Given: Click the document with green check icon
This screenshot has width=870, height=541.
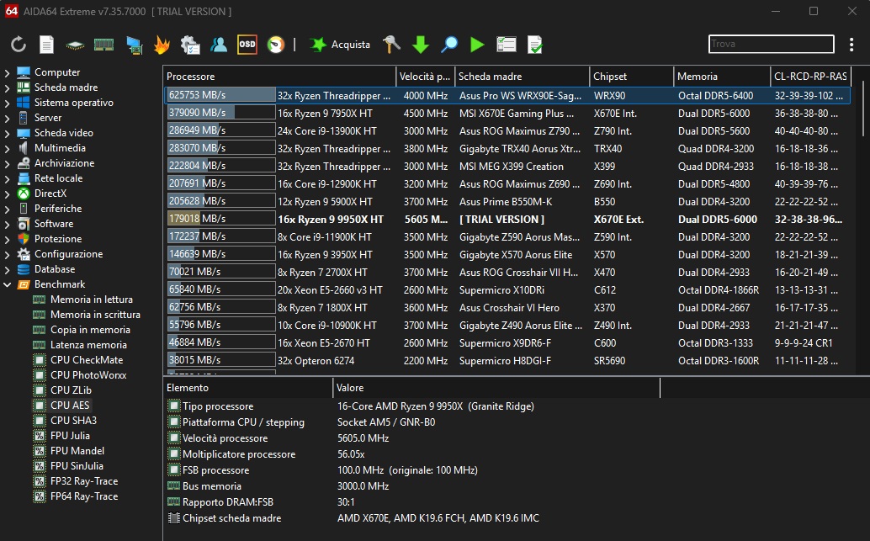Looking at the screenshot, I should pyautogui.click(x=535, y=45).
